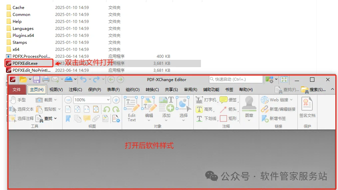Click the Find (查找(F)...) button at right

(x=287, y=90)
